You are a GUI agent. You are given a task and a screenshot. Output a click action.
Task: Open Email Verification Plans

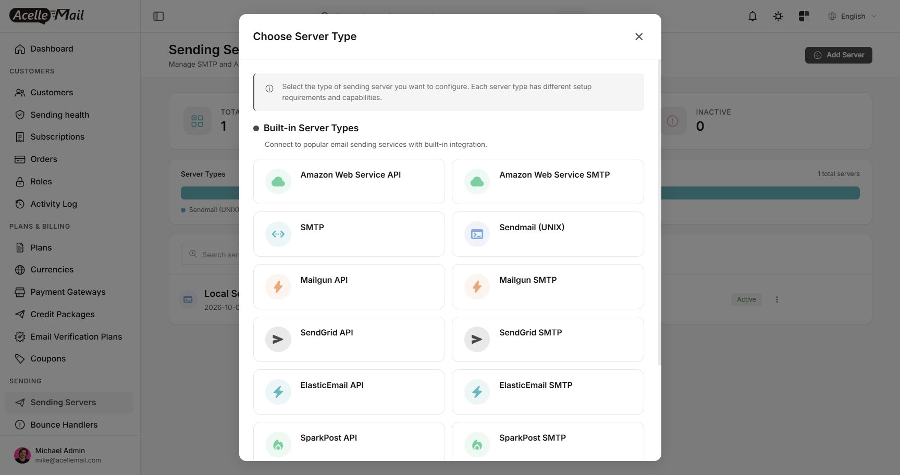[69, 337]
